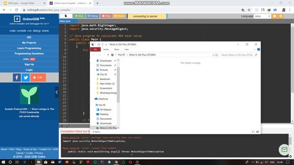Image resolution: width=294 pixels, height=165 pixels.
Task: Click This PC in the address breadcrumb
Action: 121,55
